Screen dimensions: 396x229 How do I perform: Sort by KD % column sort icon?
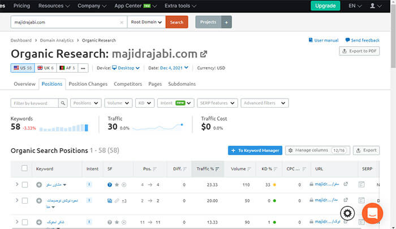click(x=276, y=169)
